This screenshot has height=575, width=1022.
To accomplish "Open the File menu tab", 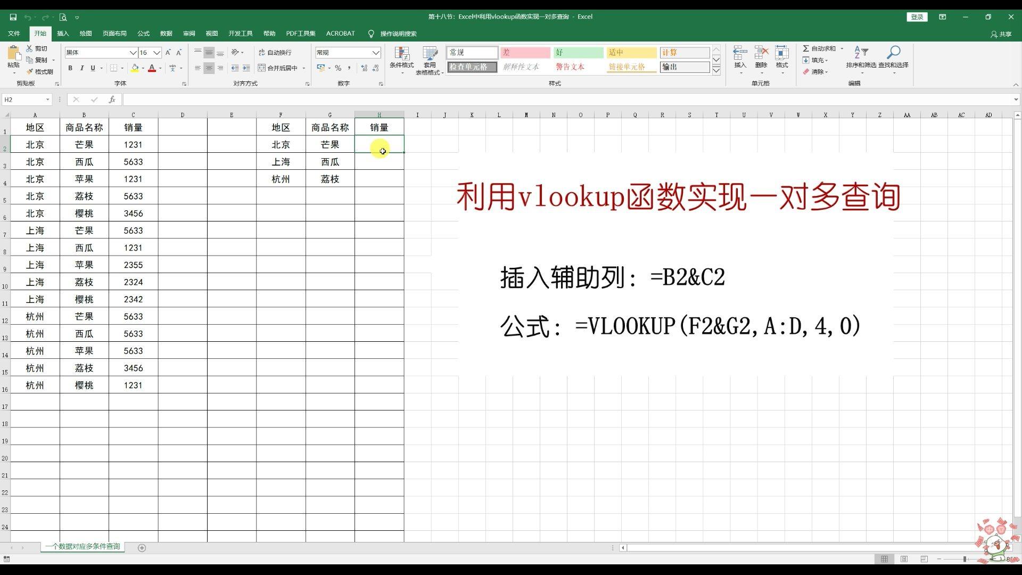I will point(14,34).
